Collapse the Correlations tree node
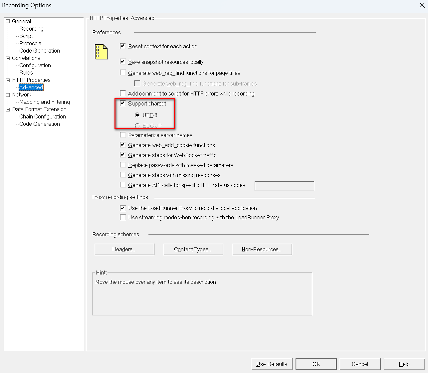 [x=8, y=58]
